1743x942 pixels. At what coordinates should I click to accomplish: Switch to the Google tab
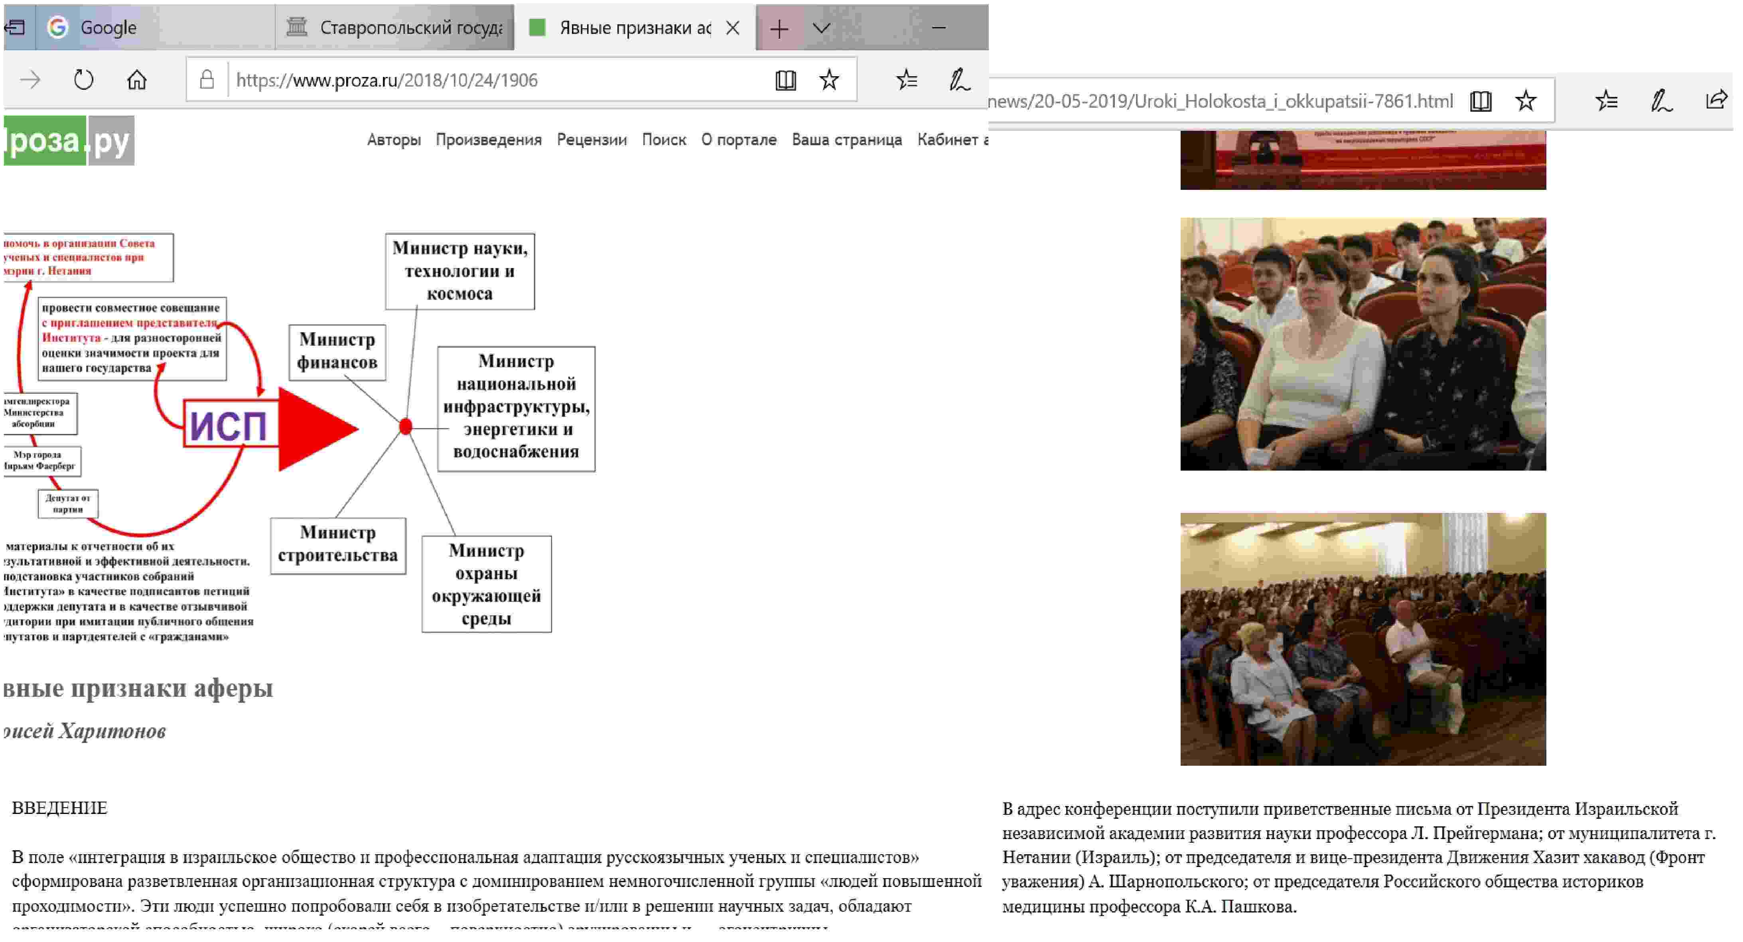point(155,28)
